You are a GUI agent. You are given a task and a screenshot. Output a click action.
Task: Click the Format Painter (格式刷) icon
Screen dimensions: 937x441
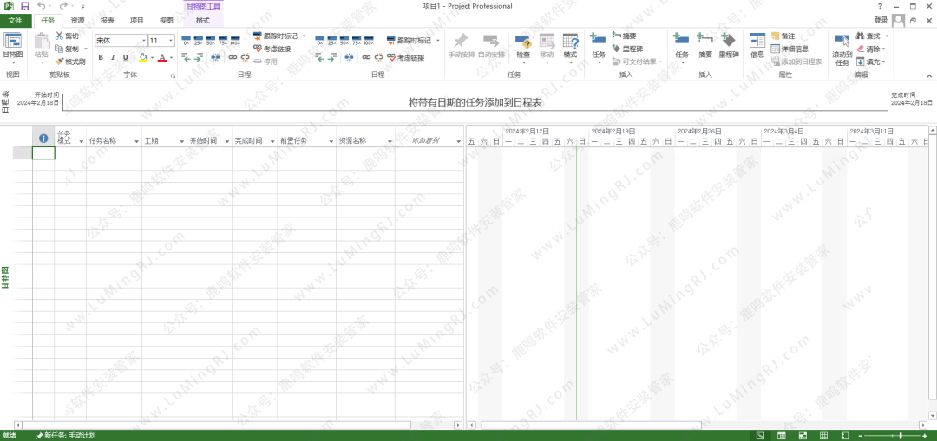click(59, 62)
